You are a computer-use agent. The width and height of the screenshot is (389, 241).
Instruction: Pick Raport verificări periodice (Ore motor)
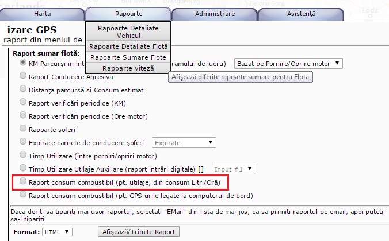click(23, 115)
